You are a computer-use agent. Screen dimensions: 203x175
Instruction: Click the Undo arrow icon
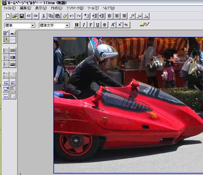point(72,16)
